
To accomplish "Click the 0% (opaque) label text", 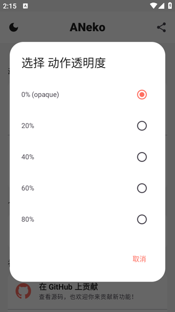I will tap(40, 95).
